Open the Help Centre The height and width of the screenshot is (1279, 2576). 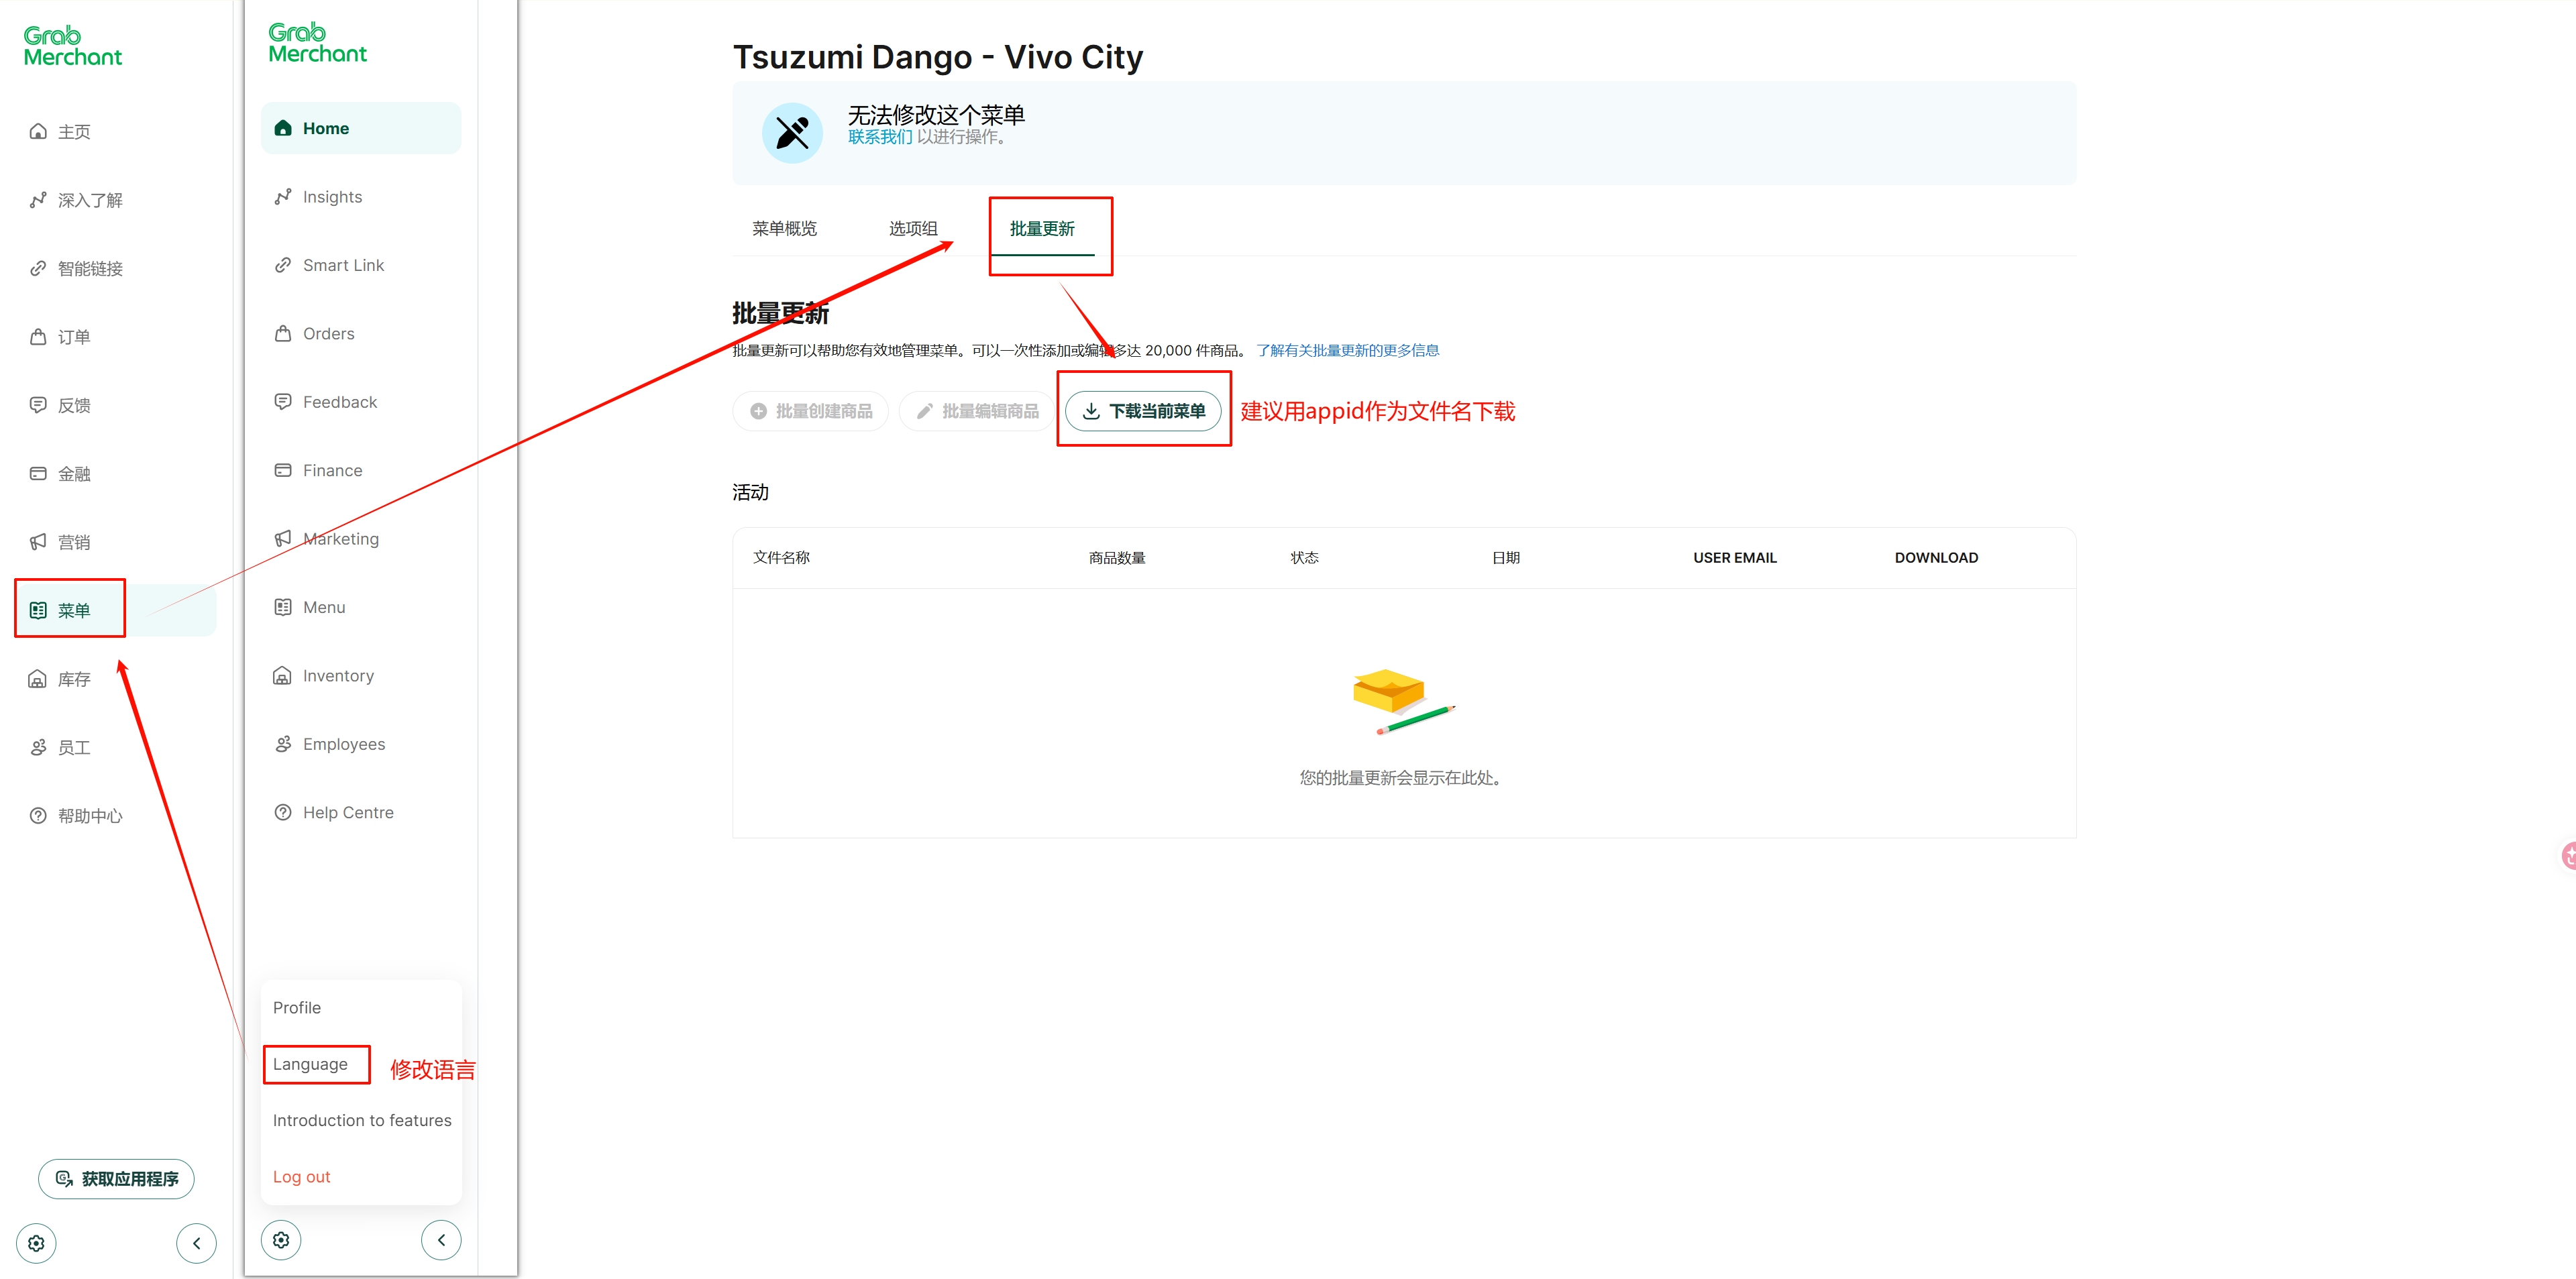coord(347,813)
